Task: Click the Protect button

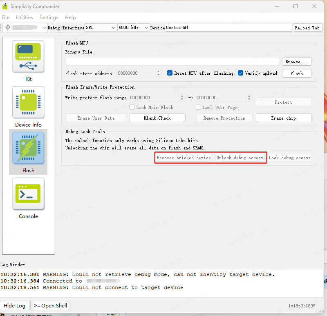Action: pos(284,102)
